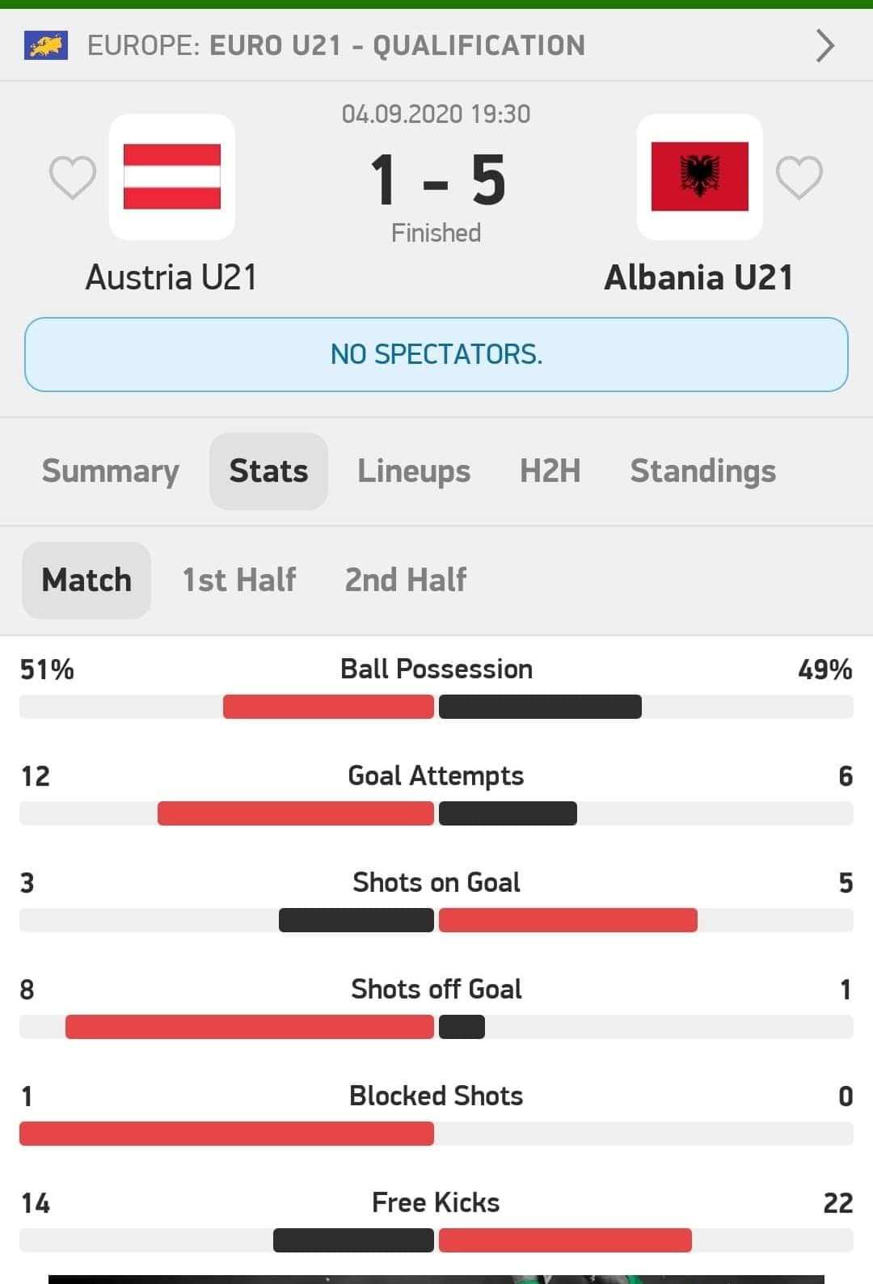The height and width of the screenshot is (1284, 873).
Task: Open Austria U21 team flag
Action: 172,177
